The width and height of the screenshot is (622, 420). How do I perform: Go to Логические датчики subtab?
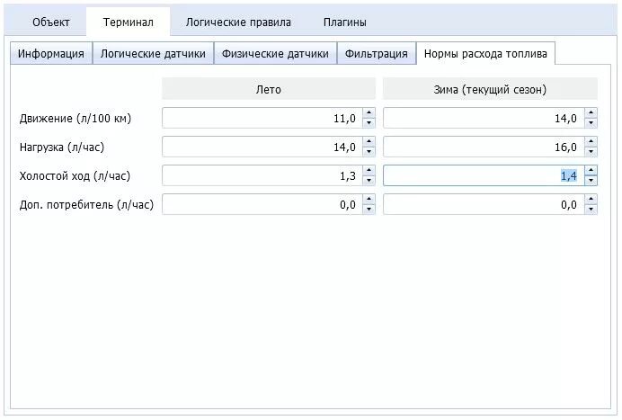[153, 53]
